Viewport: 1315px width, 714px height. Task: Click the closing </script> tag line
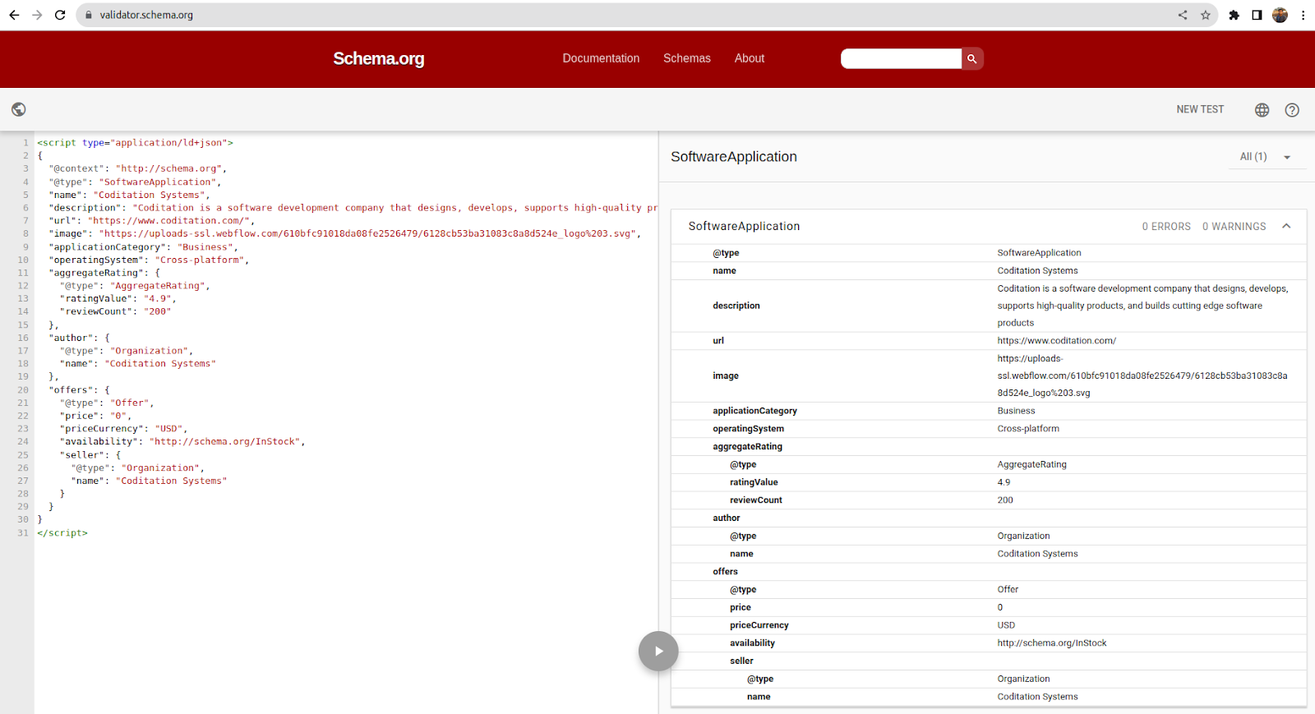(62, 533)
